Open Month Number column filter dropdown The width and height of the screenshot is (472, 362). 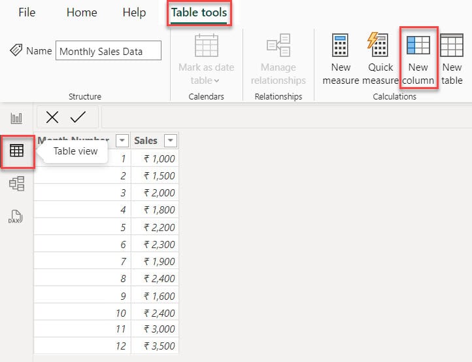tap(122, 141)
